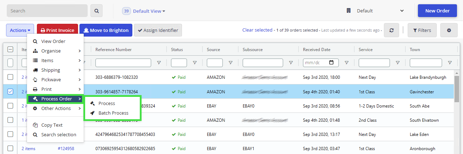Click the refresh orders icon
463x154 pixels.
pos(391,31)
